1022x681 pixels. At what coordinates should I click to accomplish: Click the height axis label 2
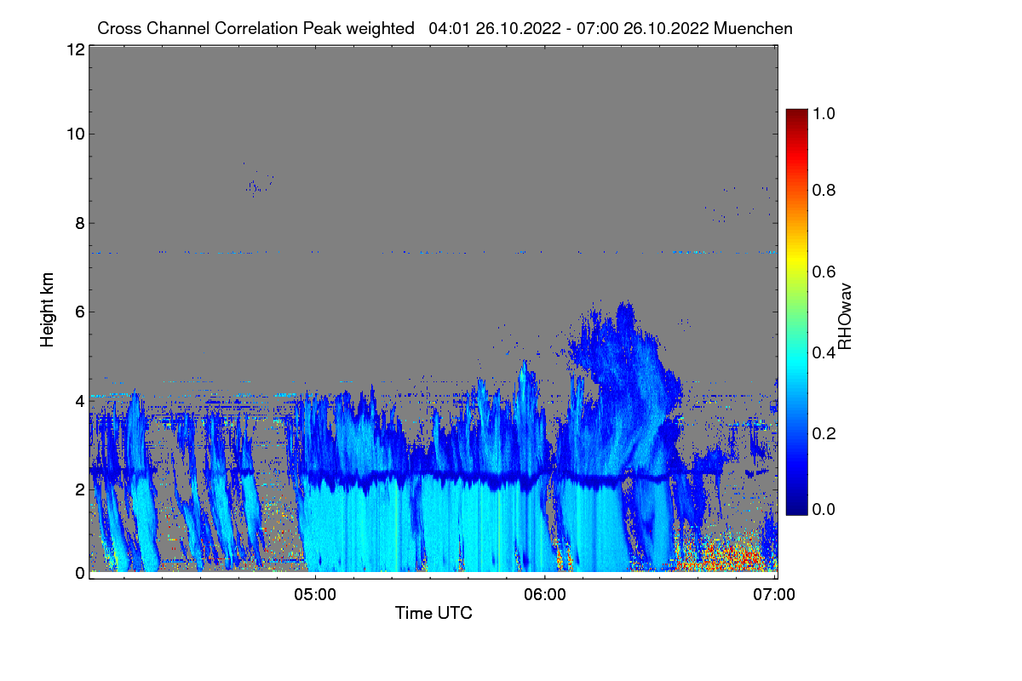pos(79,489)
